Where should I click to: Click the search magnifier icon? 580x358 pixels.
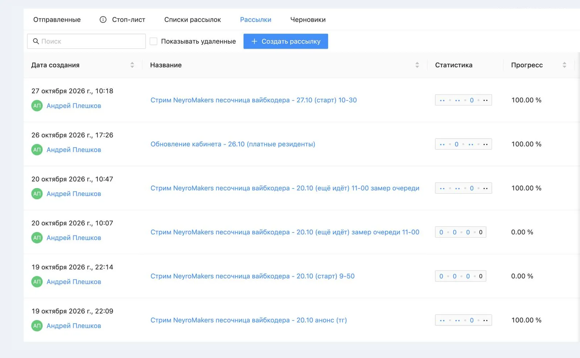click(x=36, y=41)
